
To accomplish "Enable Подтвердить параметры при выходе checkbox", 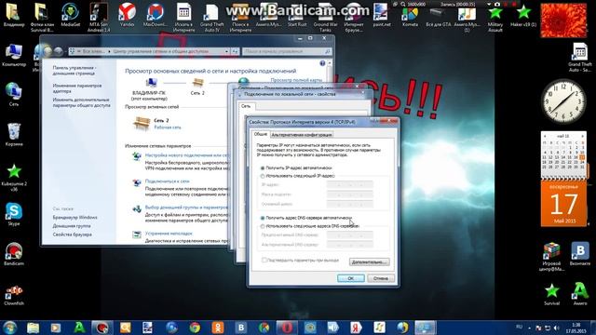I will 264,261.
